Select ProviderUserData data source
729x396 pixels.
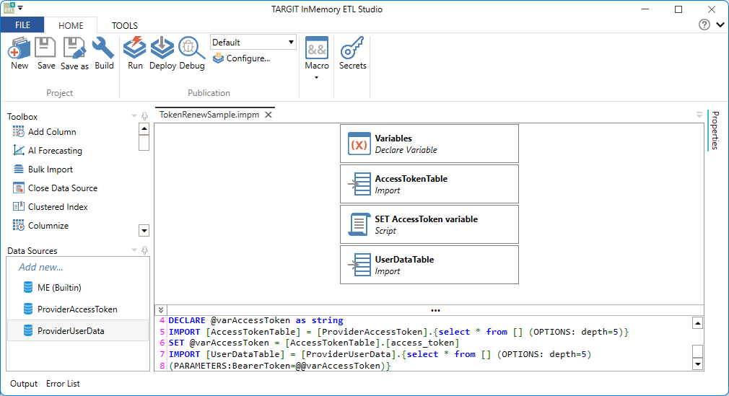78,330
